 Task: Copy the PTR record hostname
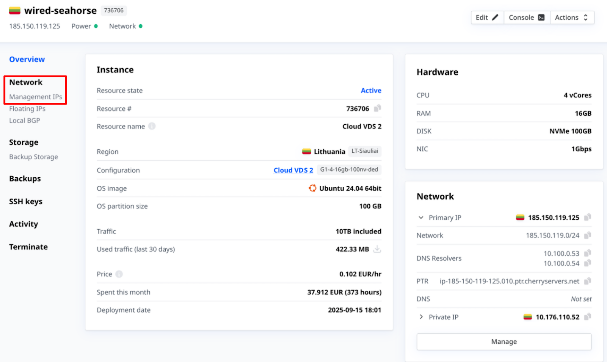[588, 281]
